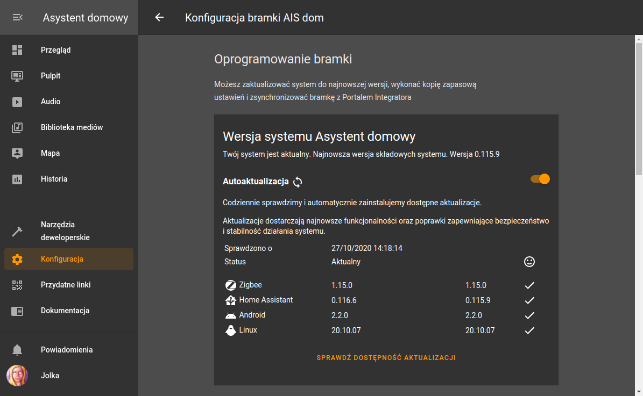Disable the Autoaktualizacja toggle switch
This screenshot has width=643, height=396.
[540, 179]
